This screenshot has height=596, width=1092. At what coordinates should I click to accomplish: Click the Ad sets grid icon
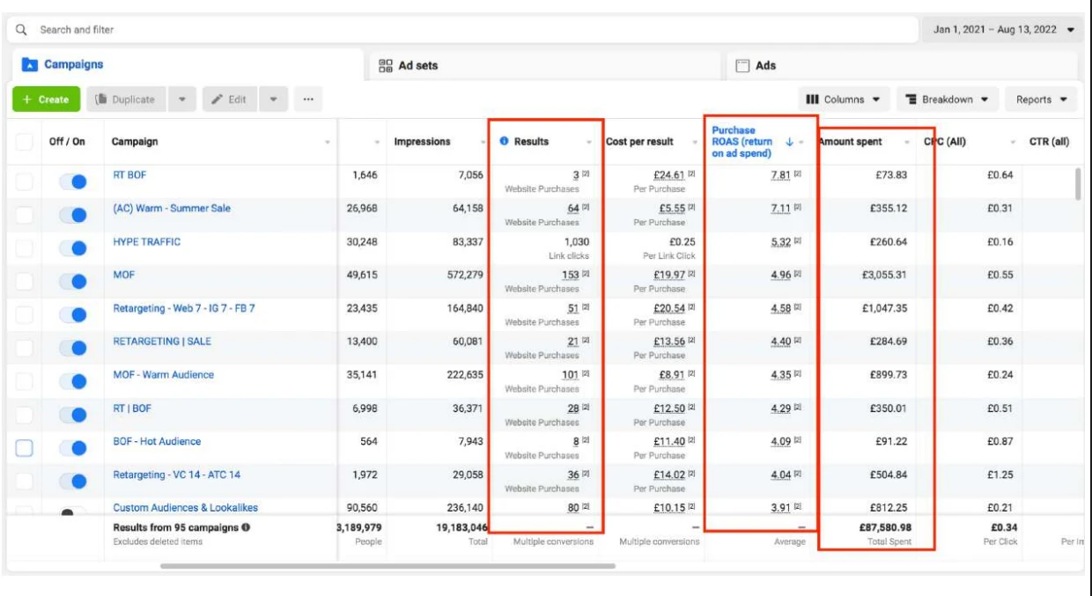pyautogui.click(x=386, y=66)
